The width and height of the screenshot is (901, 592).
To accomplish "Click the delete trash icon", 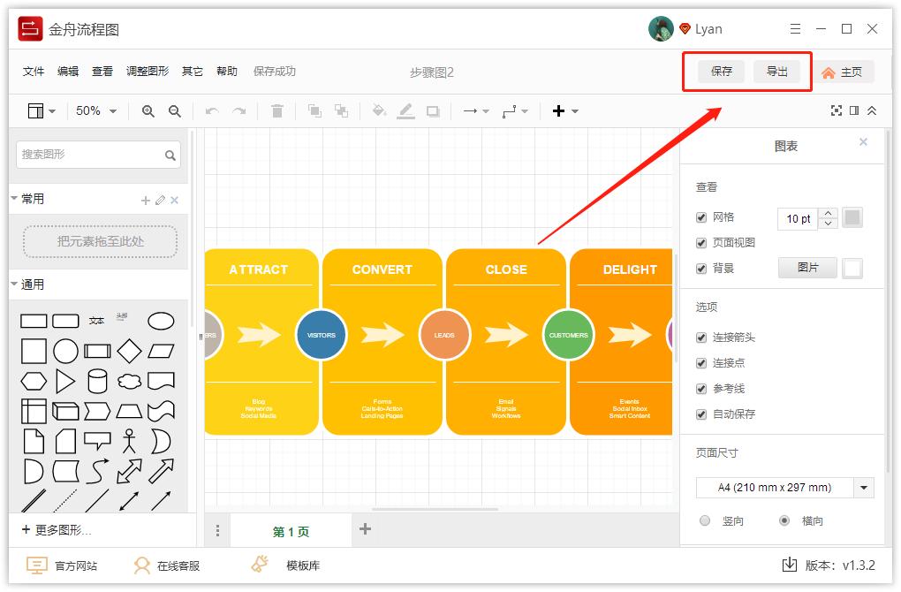I will point(277,110).
